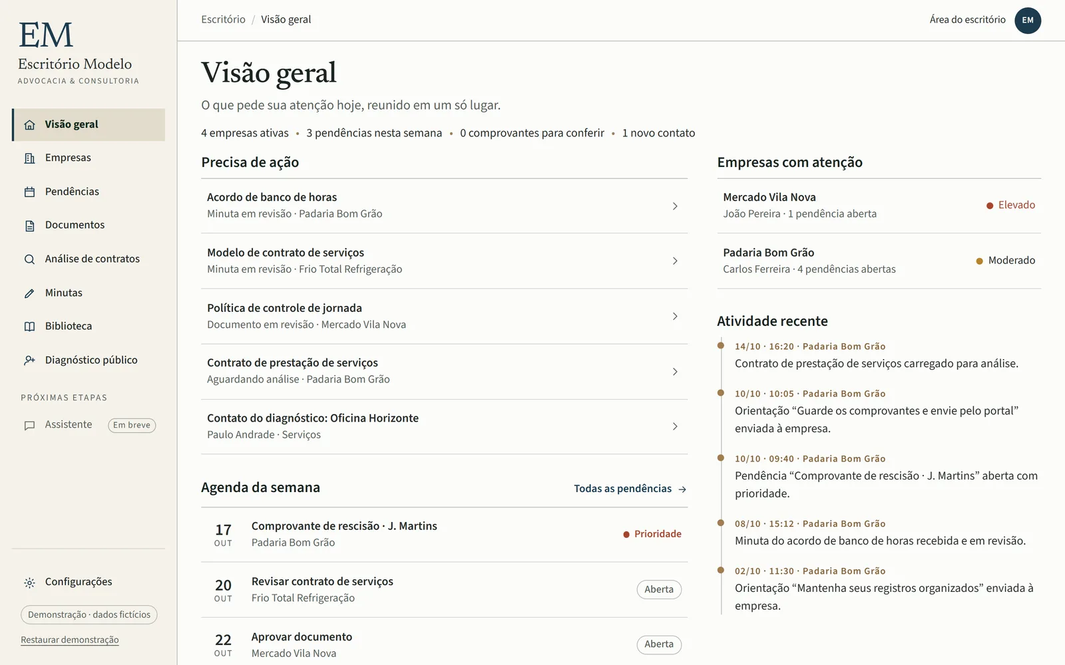
Task: Click the house icon beside Visão geral
Action: pos(29,125)
